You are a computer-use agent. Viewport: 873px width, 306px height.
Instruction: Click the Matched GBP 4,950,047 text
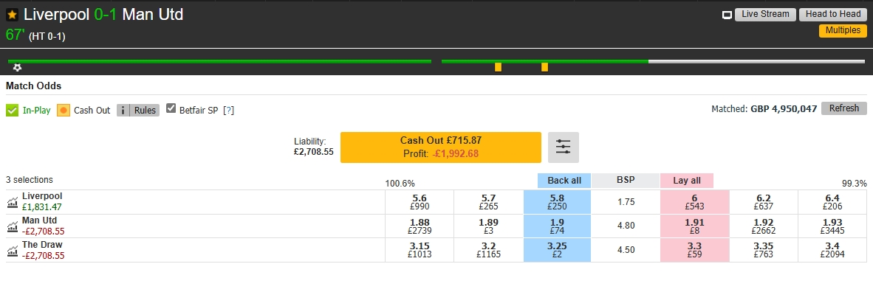(x=764, y=109)
